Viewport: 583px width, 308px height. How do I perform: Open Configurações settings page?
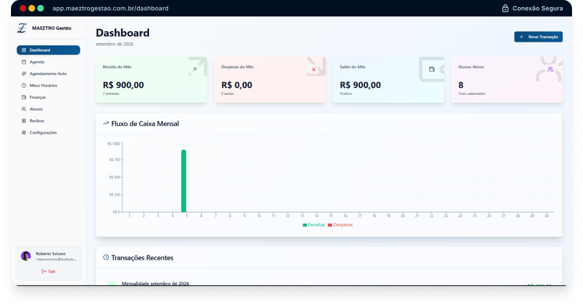48,133
